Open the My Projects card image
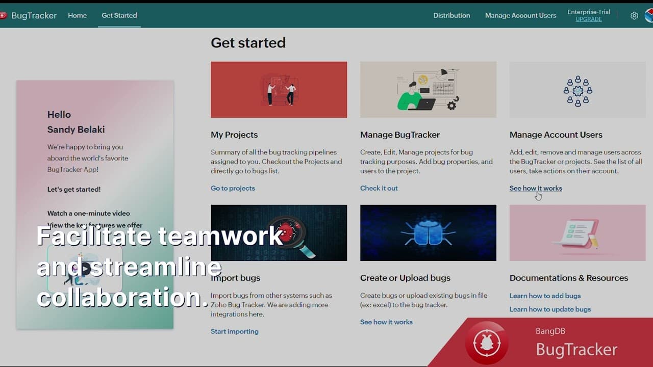This screenshot has width=653, height=367. coord(279,90)
